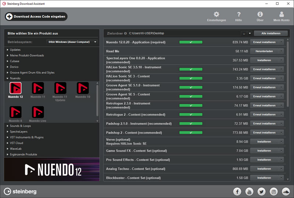
Task: Click Padshop 2 Content progress bar
Action: point(191,132)
